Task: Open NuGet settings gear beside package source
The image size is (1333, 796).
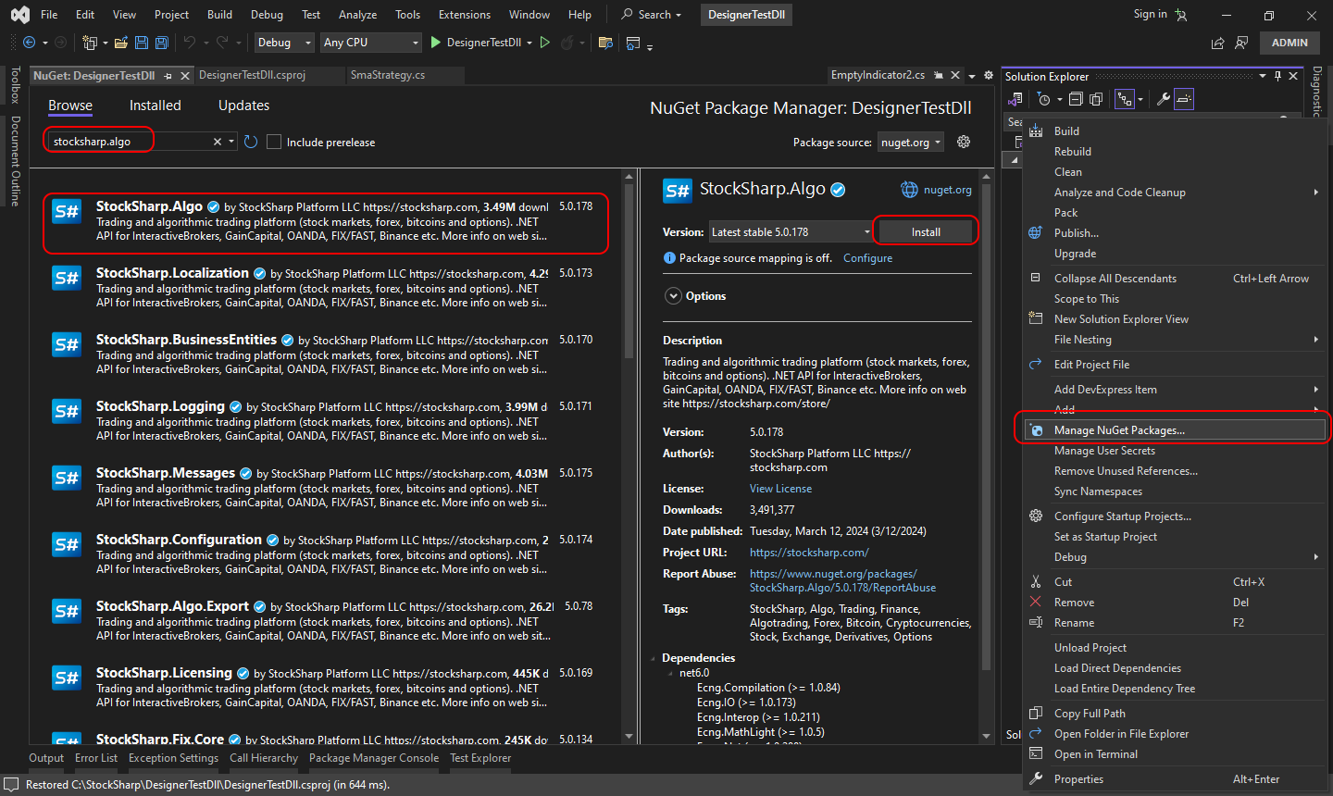Action: coord(964,142)
